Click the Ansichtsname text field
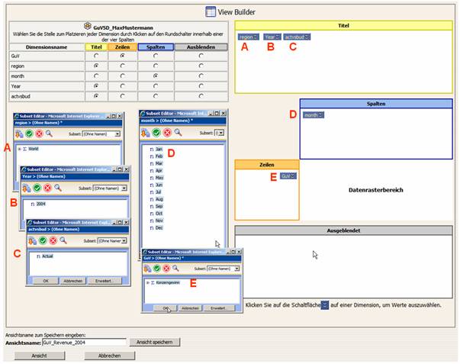The width and height of the screenshot is (460, 364). (x=83, y=343)
